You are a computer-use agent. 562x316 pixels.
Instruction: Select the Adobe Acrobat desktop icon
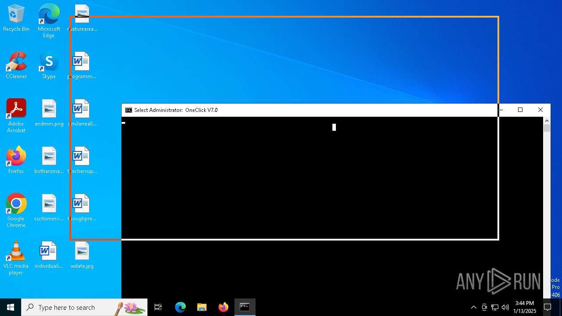16,116
